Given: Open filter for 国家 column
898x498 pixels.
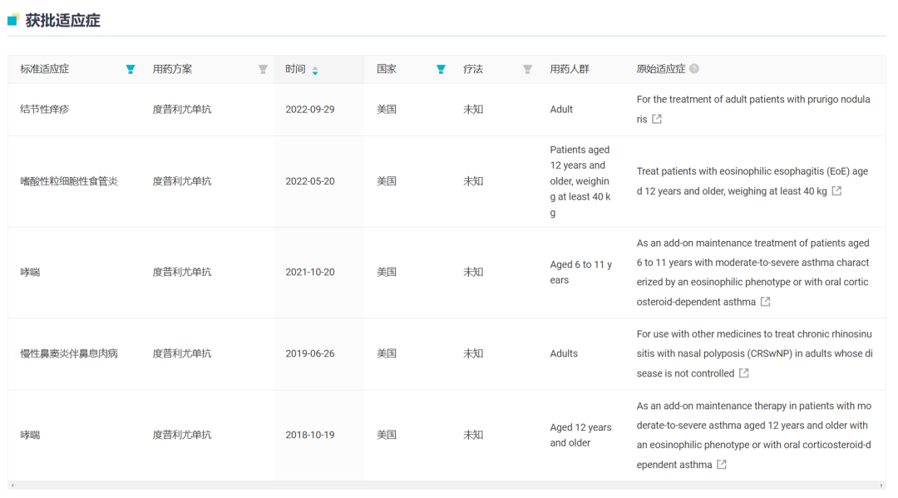Looking at the screenshot, I should click(x=441, y=69).
